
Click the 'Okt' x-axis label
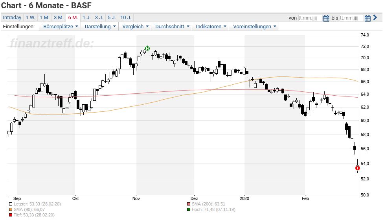coord(75,198)
